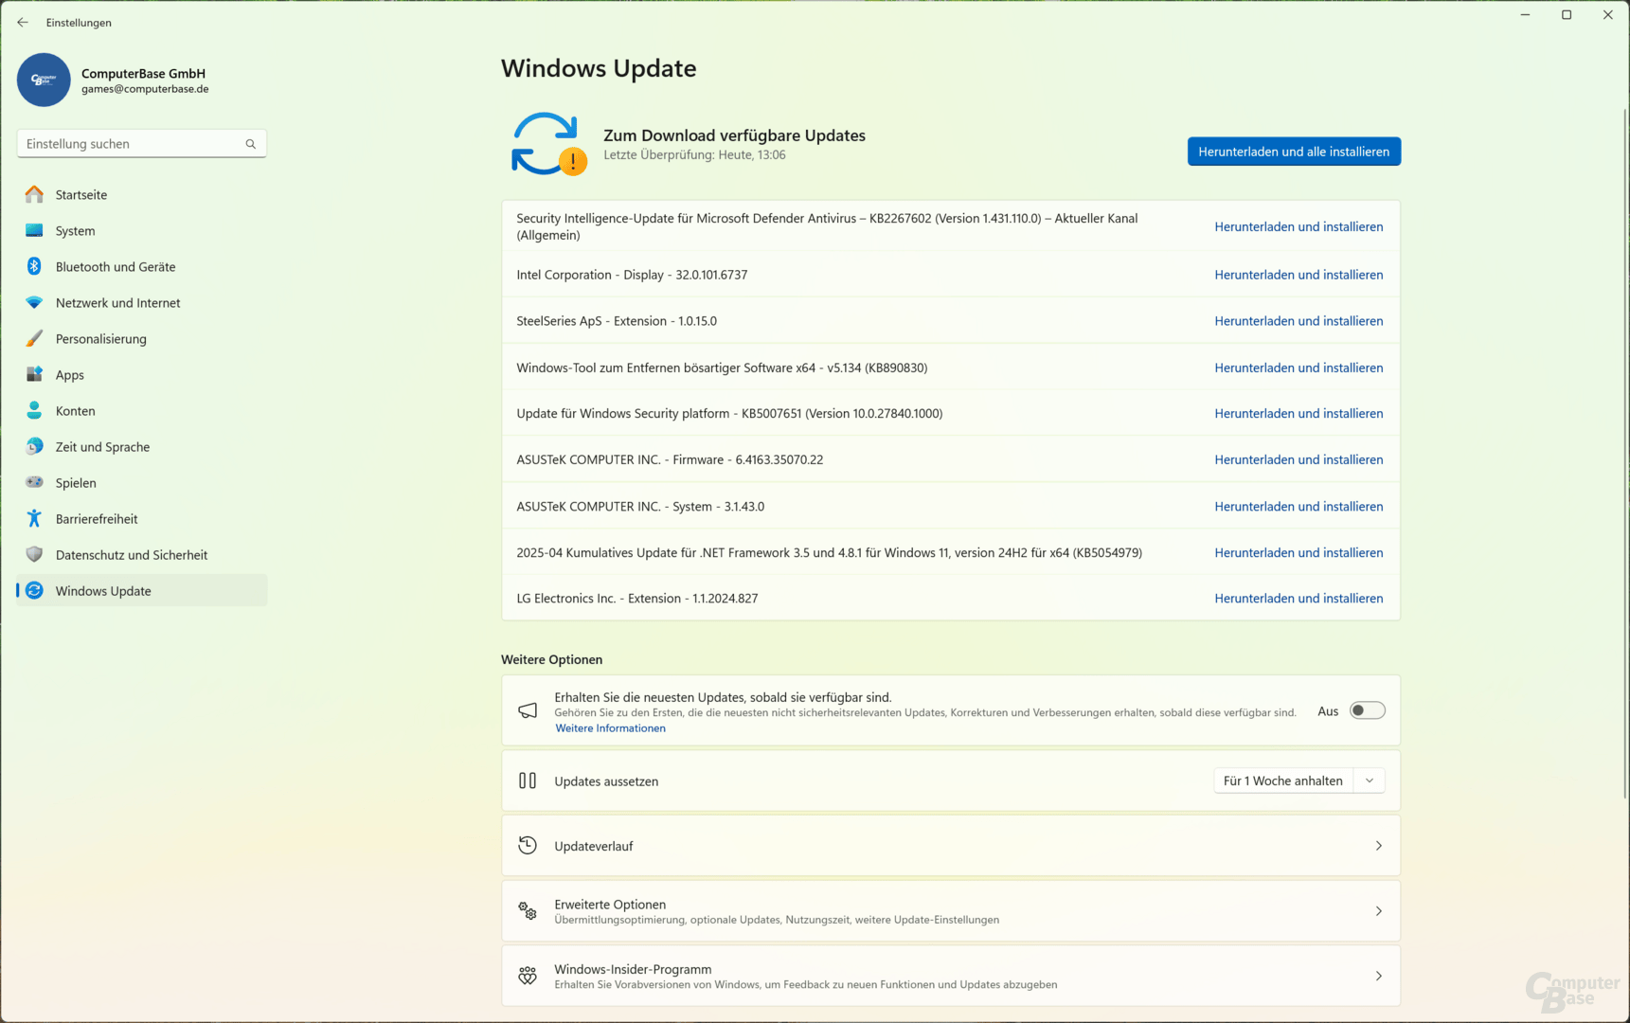This screenshot has width=1630, height=1023.
Task: Open Startseite in the sidebar
Action: (142, 194)
